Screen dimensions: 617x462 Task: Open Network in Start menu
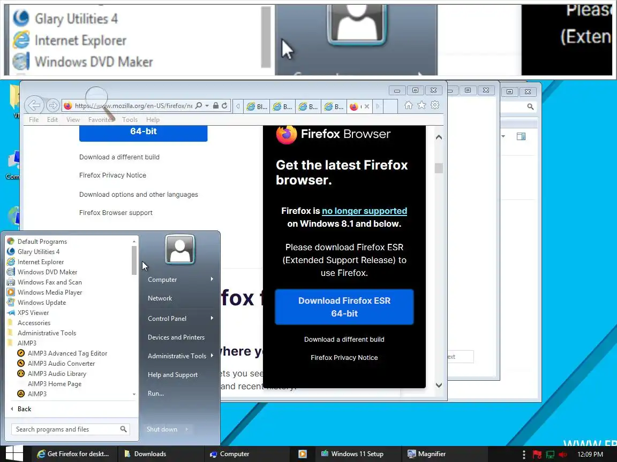160,298
